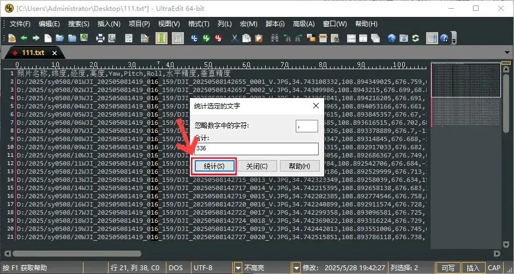
Task: Click the Print icon
Action: click(x=100, y=38)
